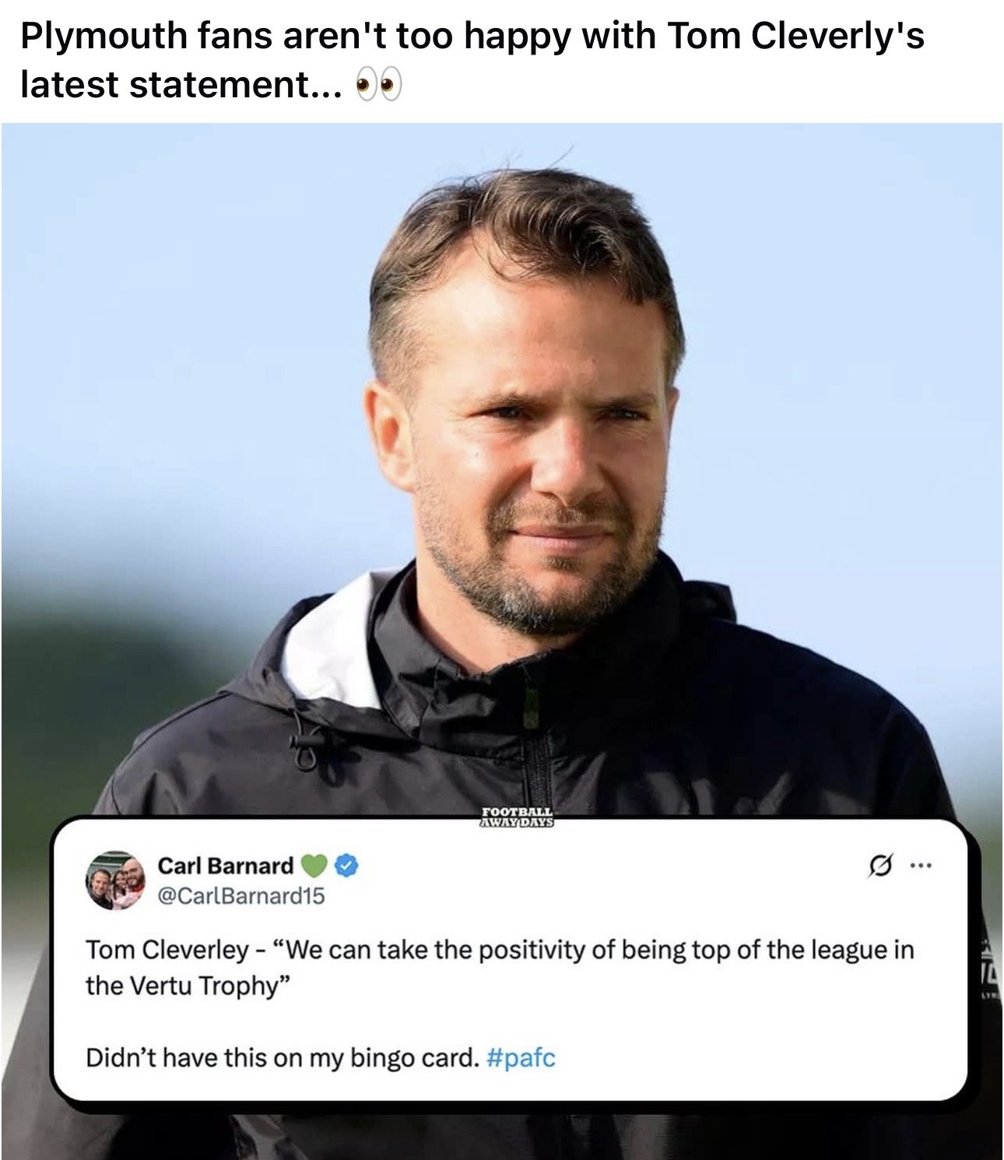Image resolution: width=1004 pixels, height=1160 pixels.
Task: Click the blue verified checkmark badge
Action: (x=346, y=865)
